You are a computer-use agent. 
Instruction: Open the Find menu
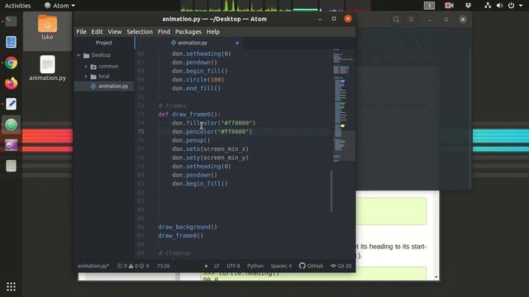point(164,31)
